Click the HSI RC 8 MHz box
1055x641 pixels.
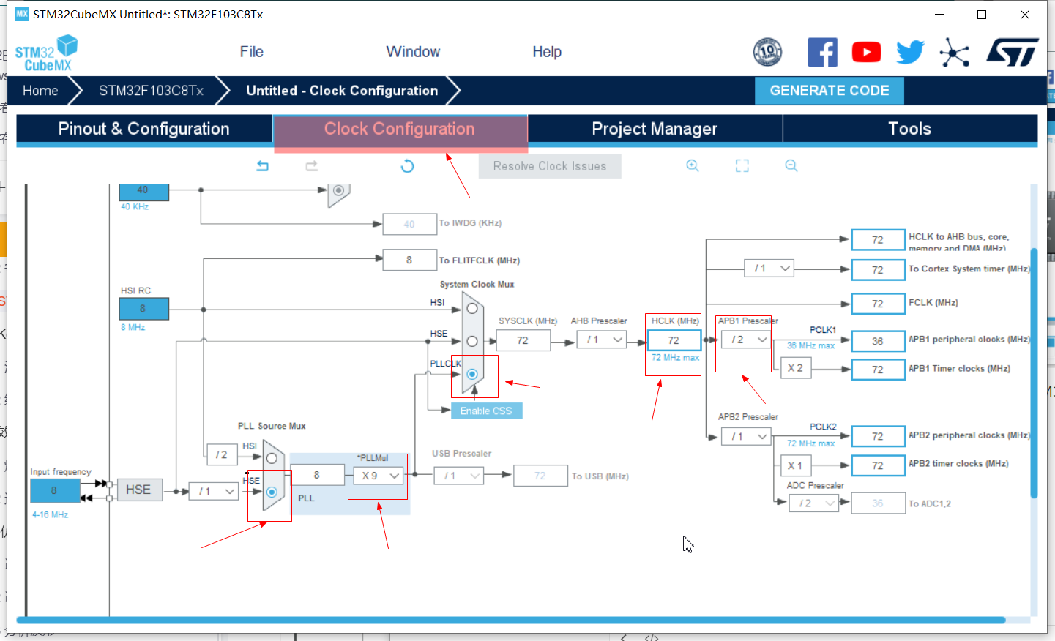pos(143,309)
